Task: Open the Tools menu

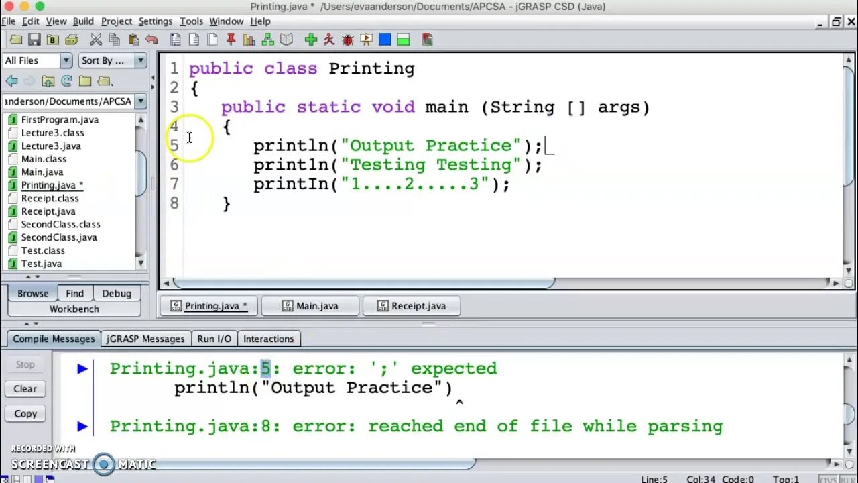Action: pos(191,21)
